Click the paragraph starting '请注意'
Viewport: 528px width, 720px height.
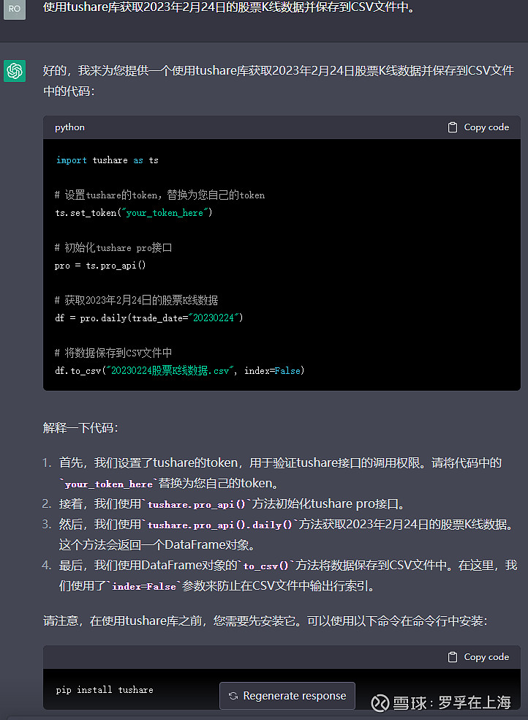pyautogui.click(x=265, y=620)
